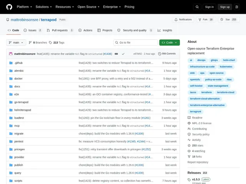Open the terrapod repository name link
Viewport: 246px width, 184px height.
(x=49, y=20)
